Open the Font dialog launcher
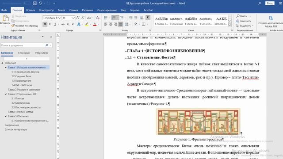 (x=100, y=30)
